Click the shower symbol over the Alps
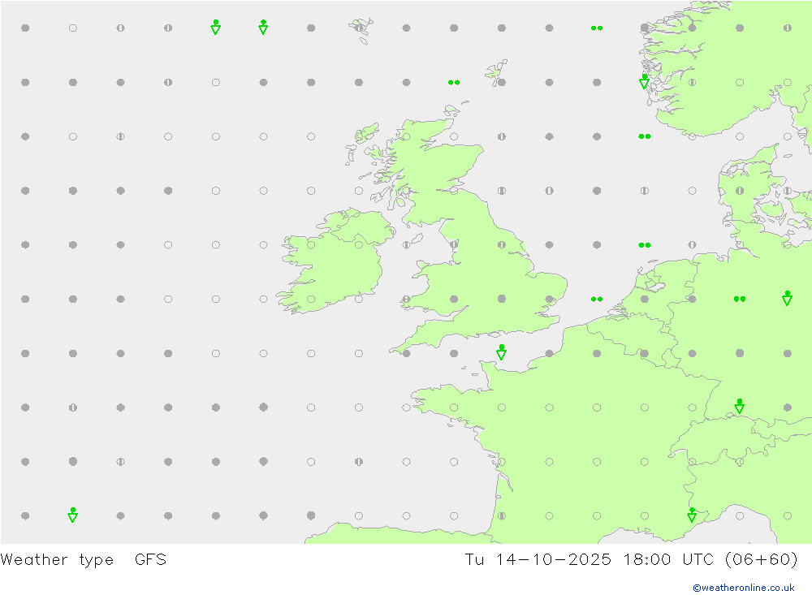 739,406
